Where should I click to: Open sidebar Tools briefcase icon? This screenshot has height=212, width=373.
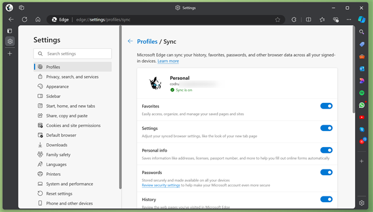click(x=361, y=56)
